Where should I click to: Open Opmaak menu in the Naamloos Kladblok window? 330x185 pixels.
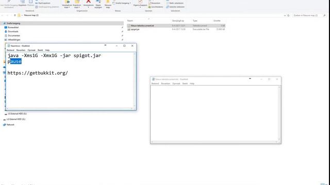[31, 50]
